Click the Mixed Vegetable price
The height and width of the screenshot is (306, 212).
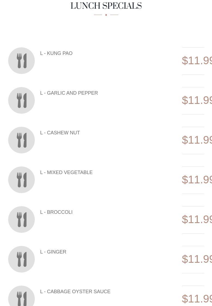[197, 180]
